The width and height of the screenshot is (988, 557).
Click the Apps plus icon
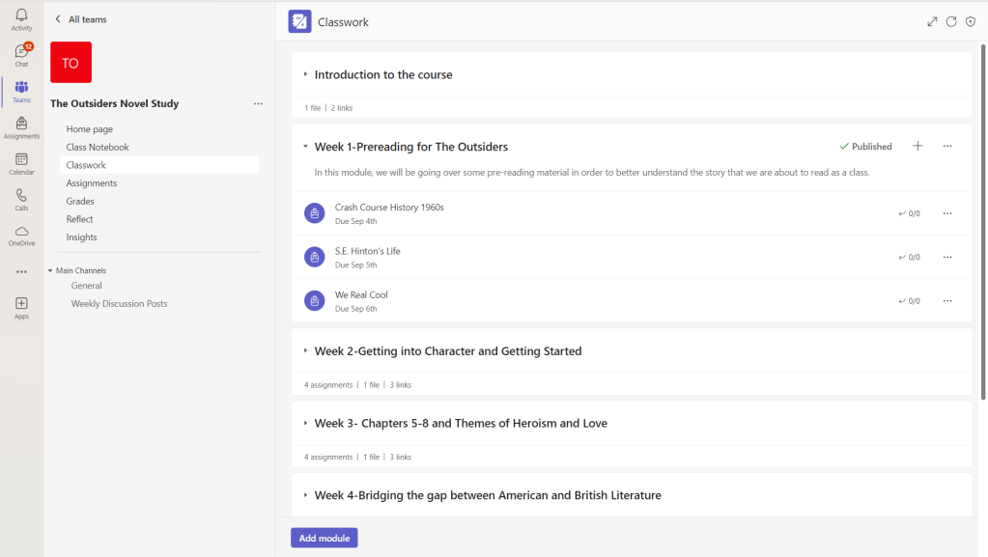click(x=21, y=307)
